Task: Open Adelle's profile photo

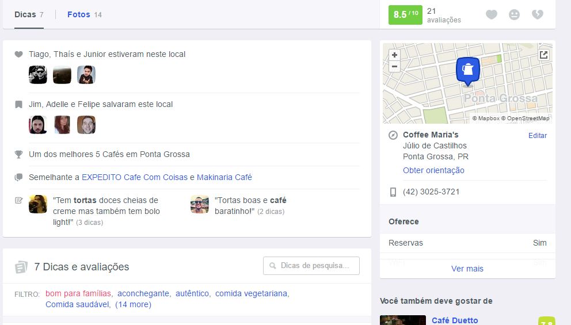Action: [62, 125]
